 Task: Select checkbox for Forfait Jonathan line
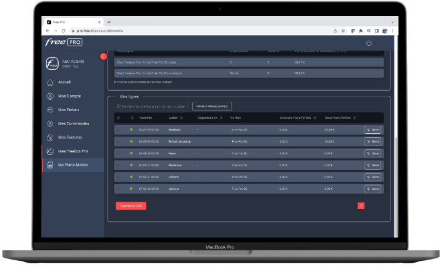118,142
